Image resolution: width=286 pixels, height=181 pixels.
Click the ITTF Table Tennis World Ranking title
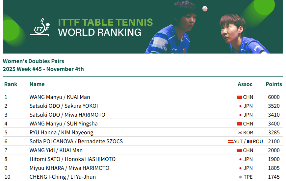pyautogui.click(x=105, y=27)
